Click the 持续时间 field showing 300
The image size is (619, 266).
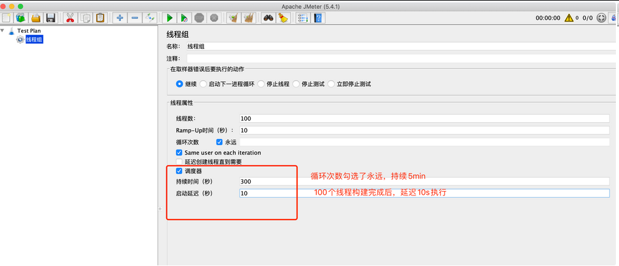coord(424,182)
